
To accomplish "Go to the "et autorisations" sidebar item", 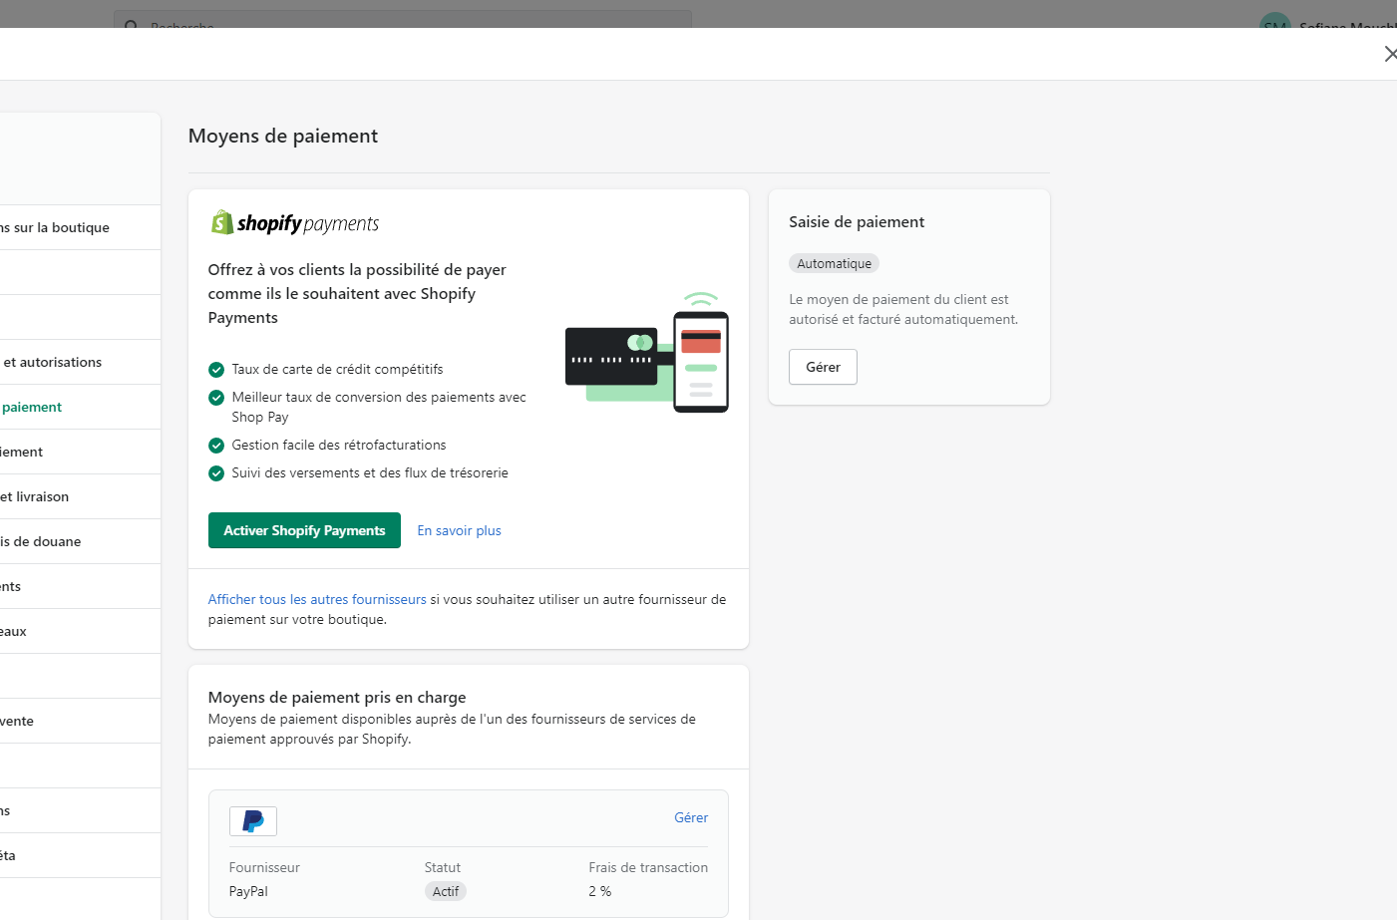I will 52,362.
